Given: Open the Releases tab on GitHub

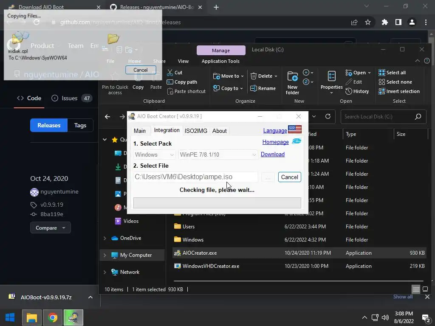Looking at the screenshot, I should tap(49, 125).
